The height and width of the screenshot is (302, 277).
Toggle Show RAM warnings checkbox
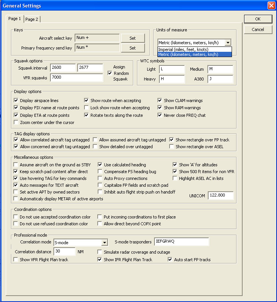click(160, 107)
